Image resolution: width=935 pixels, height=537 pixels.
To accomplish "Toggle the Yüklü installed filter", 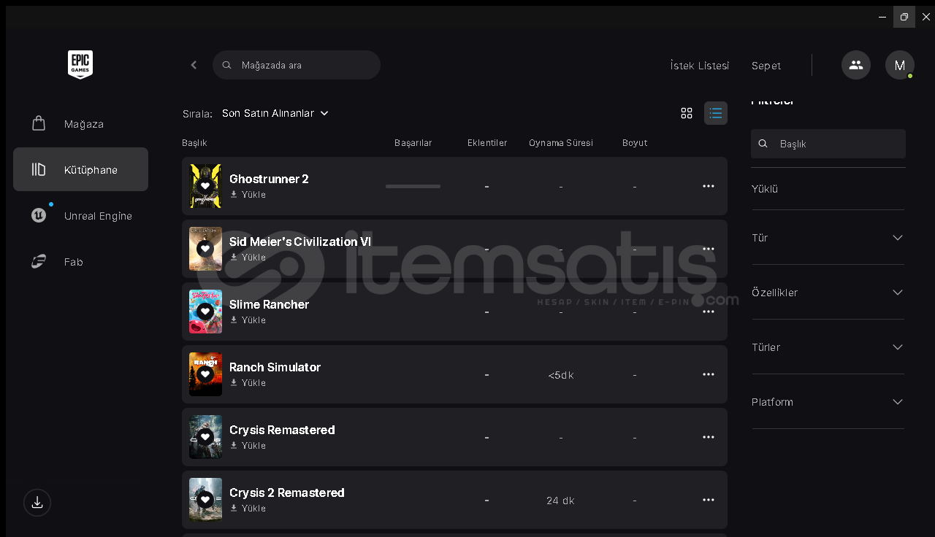I will [765, 189].
